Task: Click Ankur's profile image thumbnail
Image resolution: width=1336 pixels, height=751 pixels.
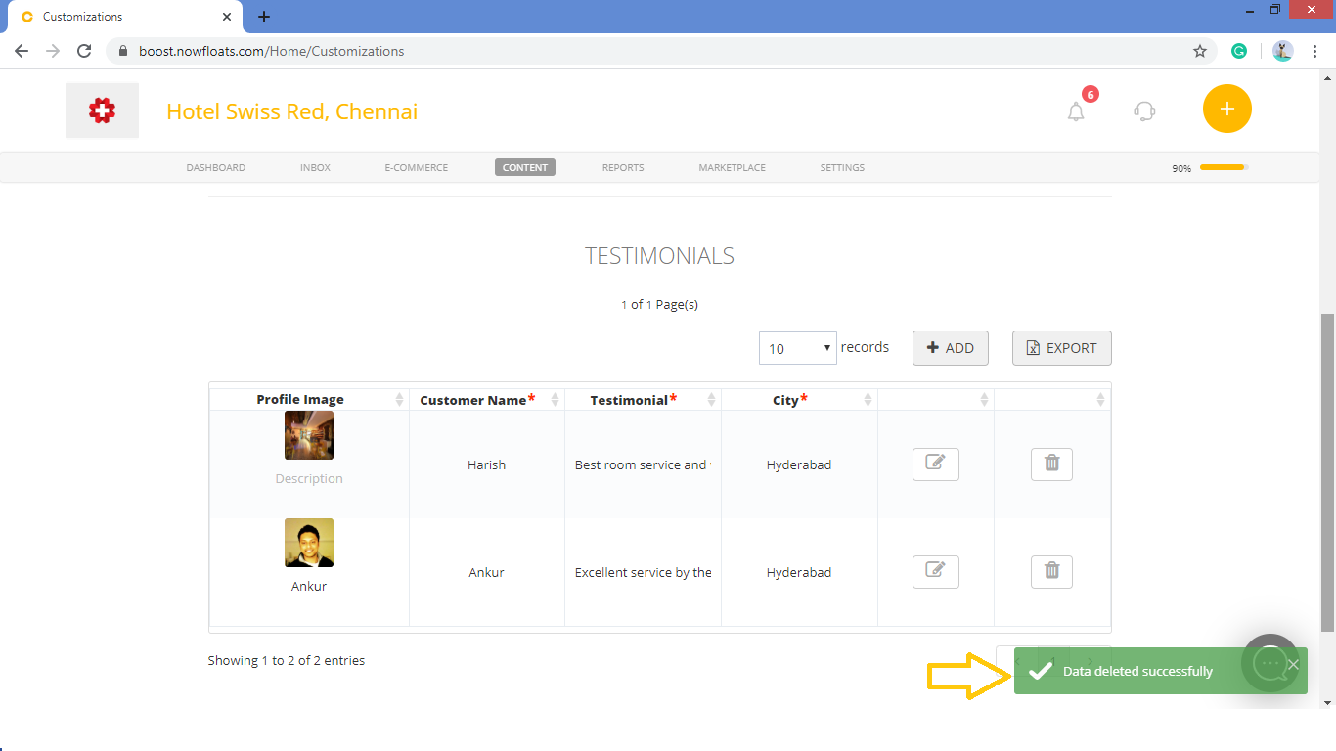Action: click(309, 543)
